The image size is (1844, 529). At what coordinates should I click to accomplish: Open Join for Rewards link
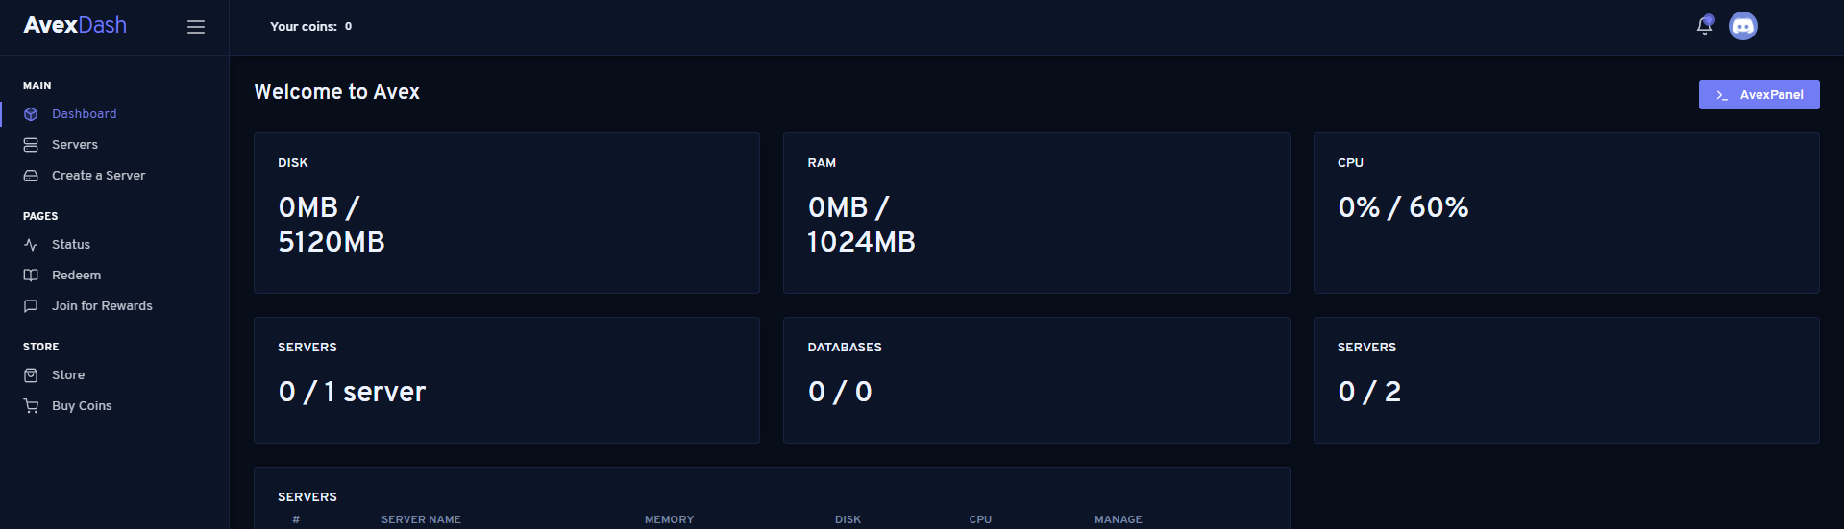pos(102,306)
